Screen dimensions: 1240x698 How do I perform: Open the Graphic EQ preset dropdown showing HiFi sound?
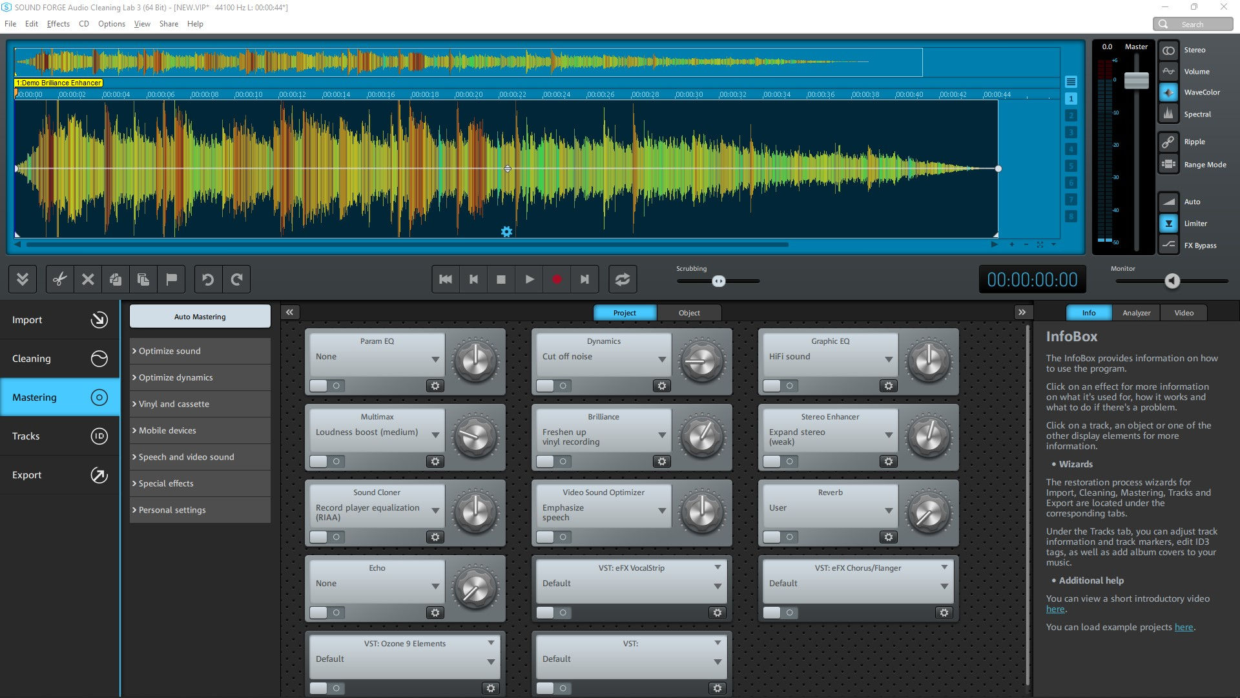829,356
